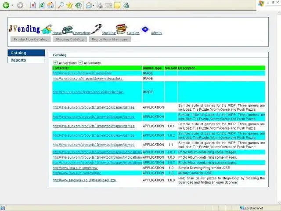Viewport: 281px width, 211px height.
Task: Click the Help Stan deliver pizzas description
Action: (x=221, y=180)
